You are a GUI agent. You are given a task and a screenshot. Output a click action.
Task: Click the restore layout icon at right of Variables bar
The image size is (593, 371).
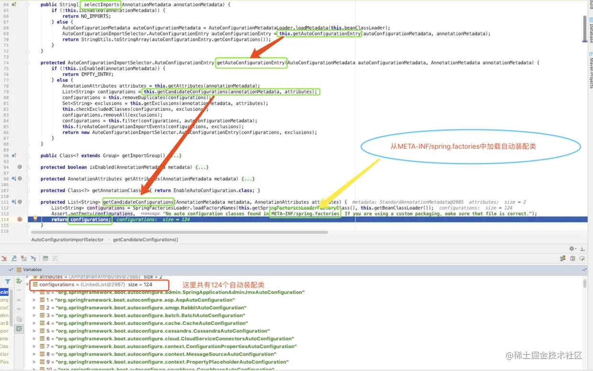pos(584,270)
